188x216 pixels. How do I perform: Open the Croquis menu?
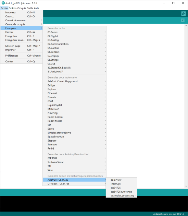click(22, 8)
